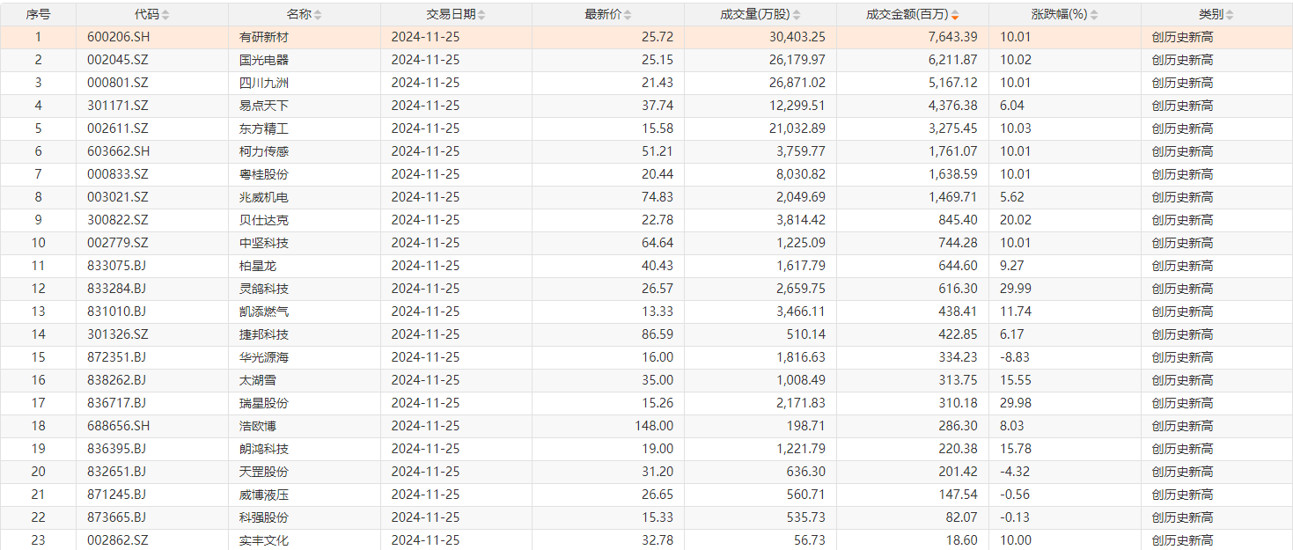The width and height of the screenshot is (1293, 550).
Task: Click sort icon beside 代码 header
Action: (165, 15)
